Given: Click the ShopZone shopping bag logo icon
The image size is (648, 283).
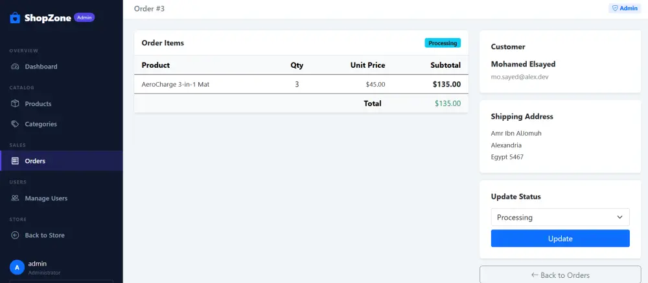Looking at the screenshot, I should tap(15, 17).
